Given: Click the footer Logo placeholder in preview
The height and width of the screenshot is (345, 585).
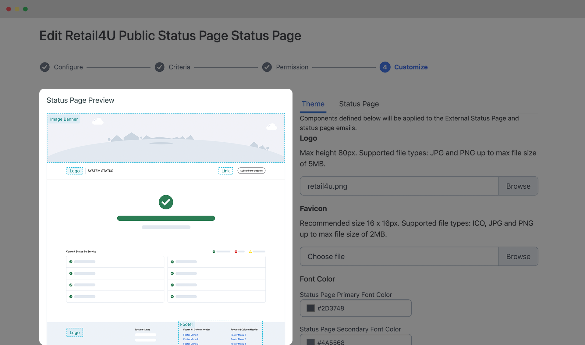Looking at the screenshot, I should tap(75, 333).
